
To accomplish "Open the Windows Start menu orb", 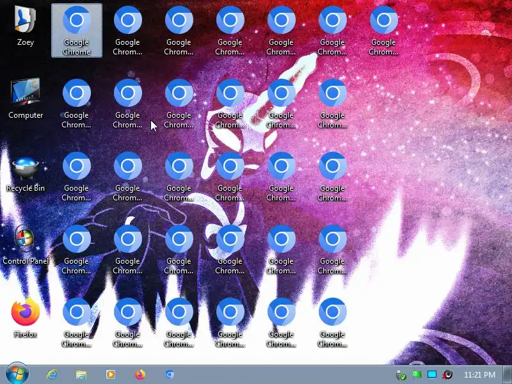I will 17,374.
